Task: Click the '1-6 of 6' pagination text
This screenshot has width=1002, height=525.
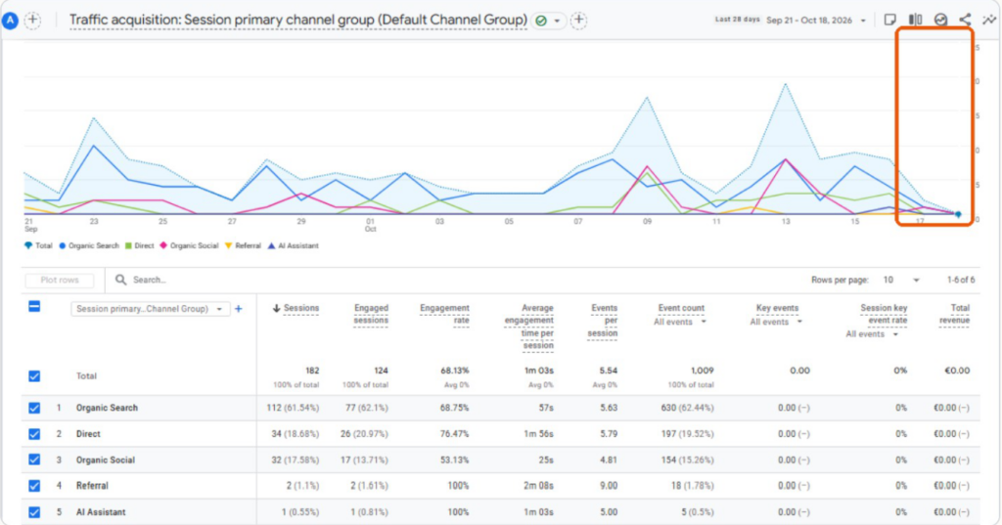Action: tap(961, 280)
